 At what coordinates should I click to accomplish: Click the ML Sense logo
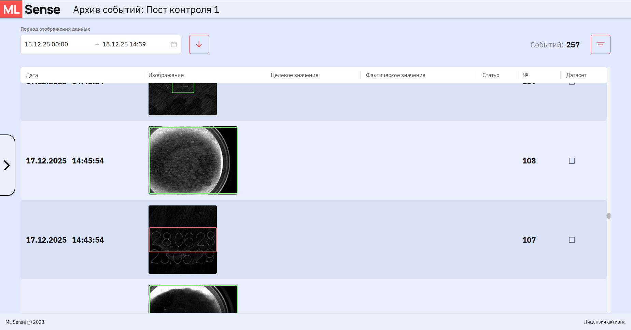[30, 9]
